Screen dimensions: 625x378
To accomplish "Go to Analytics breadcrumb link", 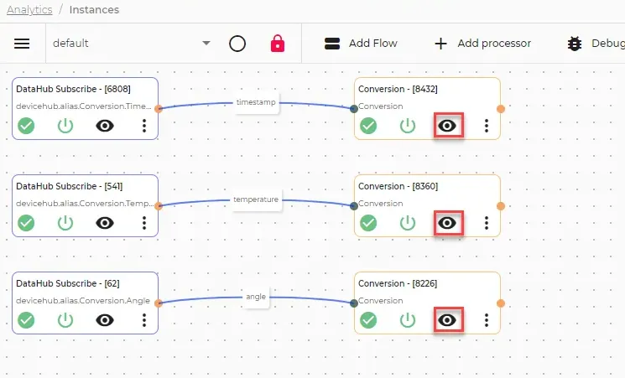I will click(29, 9).
